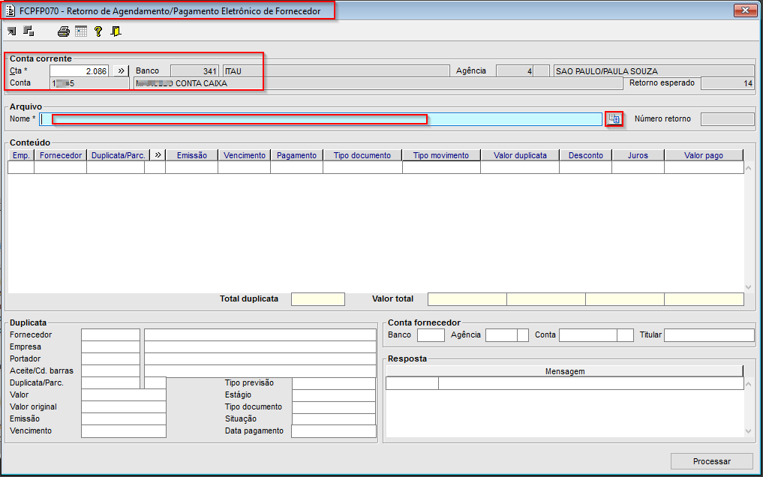
Task: Open the calendar grid toolbar icon
Action: (x=81, y=31)
